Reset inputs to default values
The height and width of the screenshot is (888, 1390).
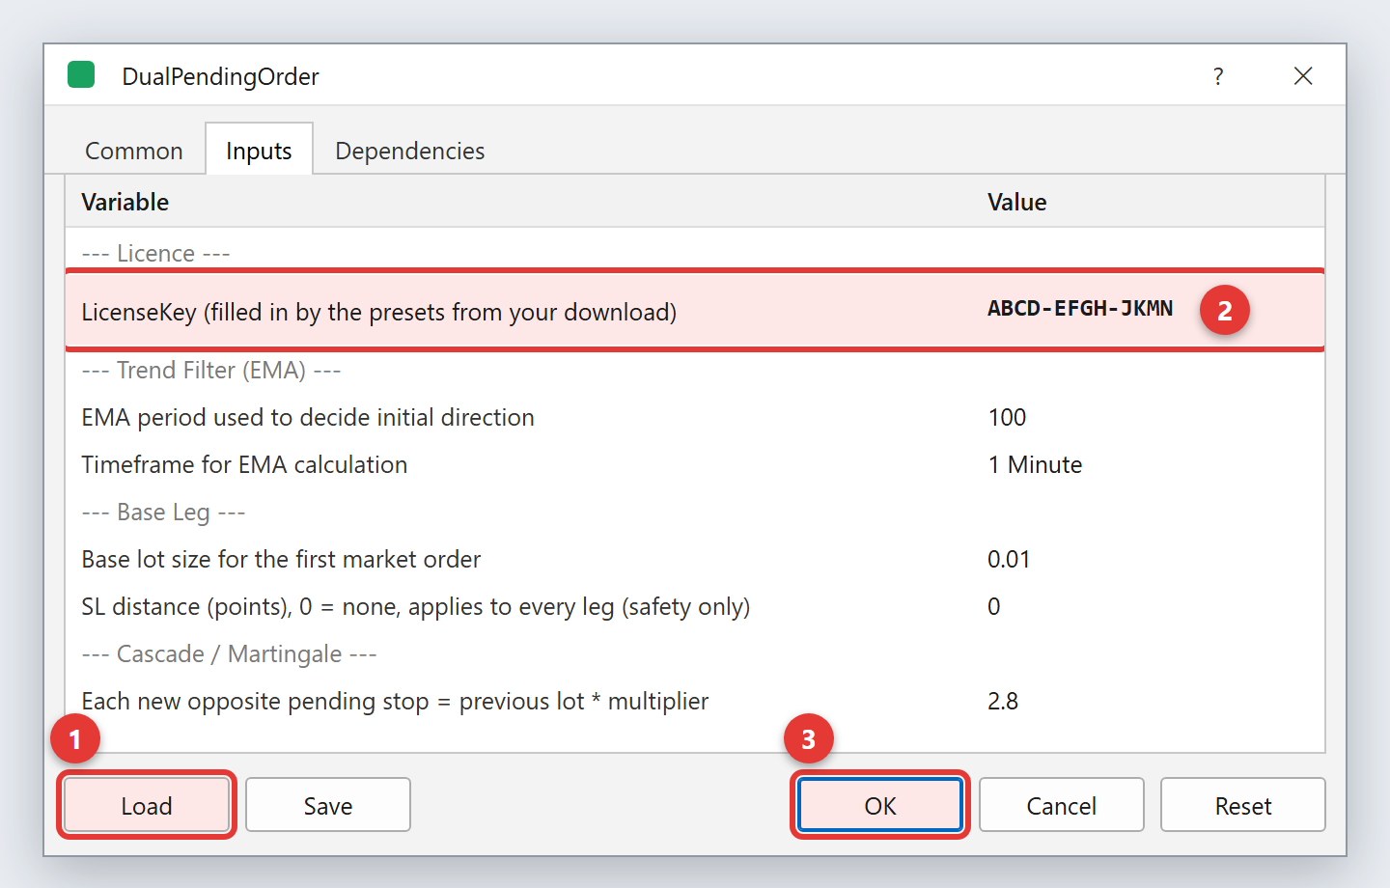click(x=1243, y=805)
